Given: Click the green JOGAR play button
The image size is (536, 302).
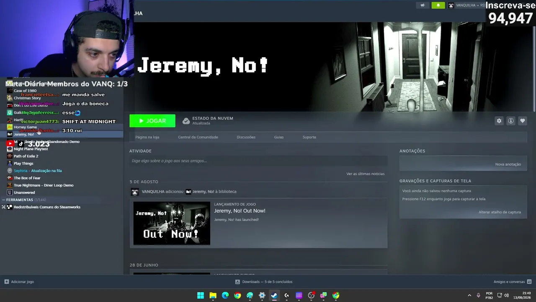Looking at the screenshot, I should coord(152,121).
